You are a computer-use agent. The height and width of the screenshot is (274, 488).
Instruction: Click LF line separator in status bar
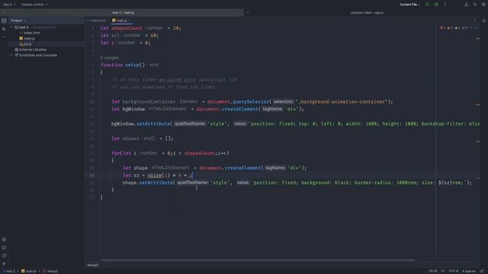pyautogui.click(x=442, y=271)
